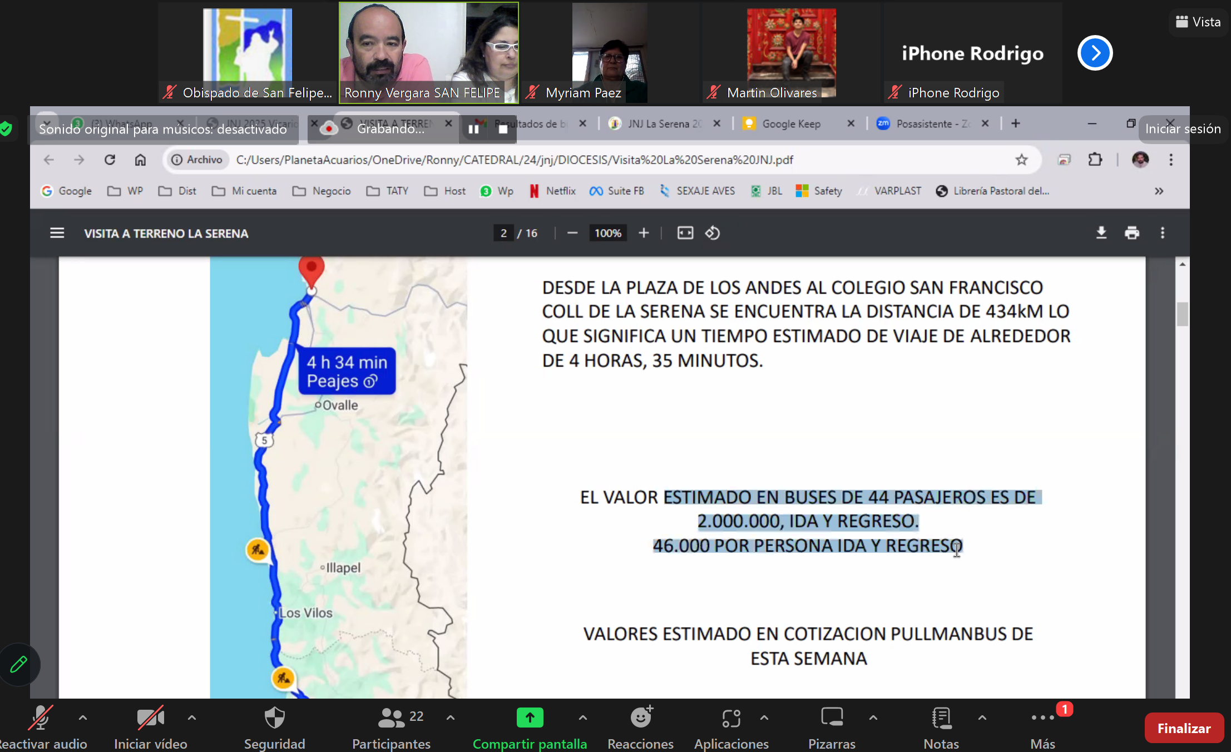Click the red Finalizar button
This screenshot has height=752, width=1231.
[x=1184, y=728]
